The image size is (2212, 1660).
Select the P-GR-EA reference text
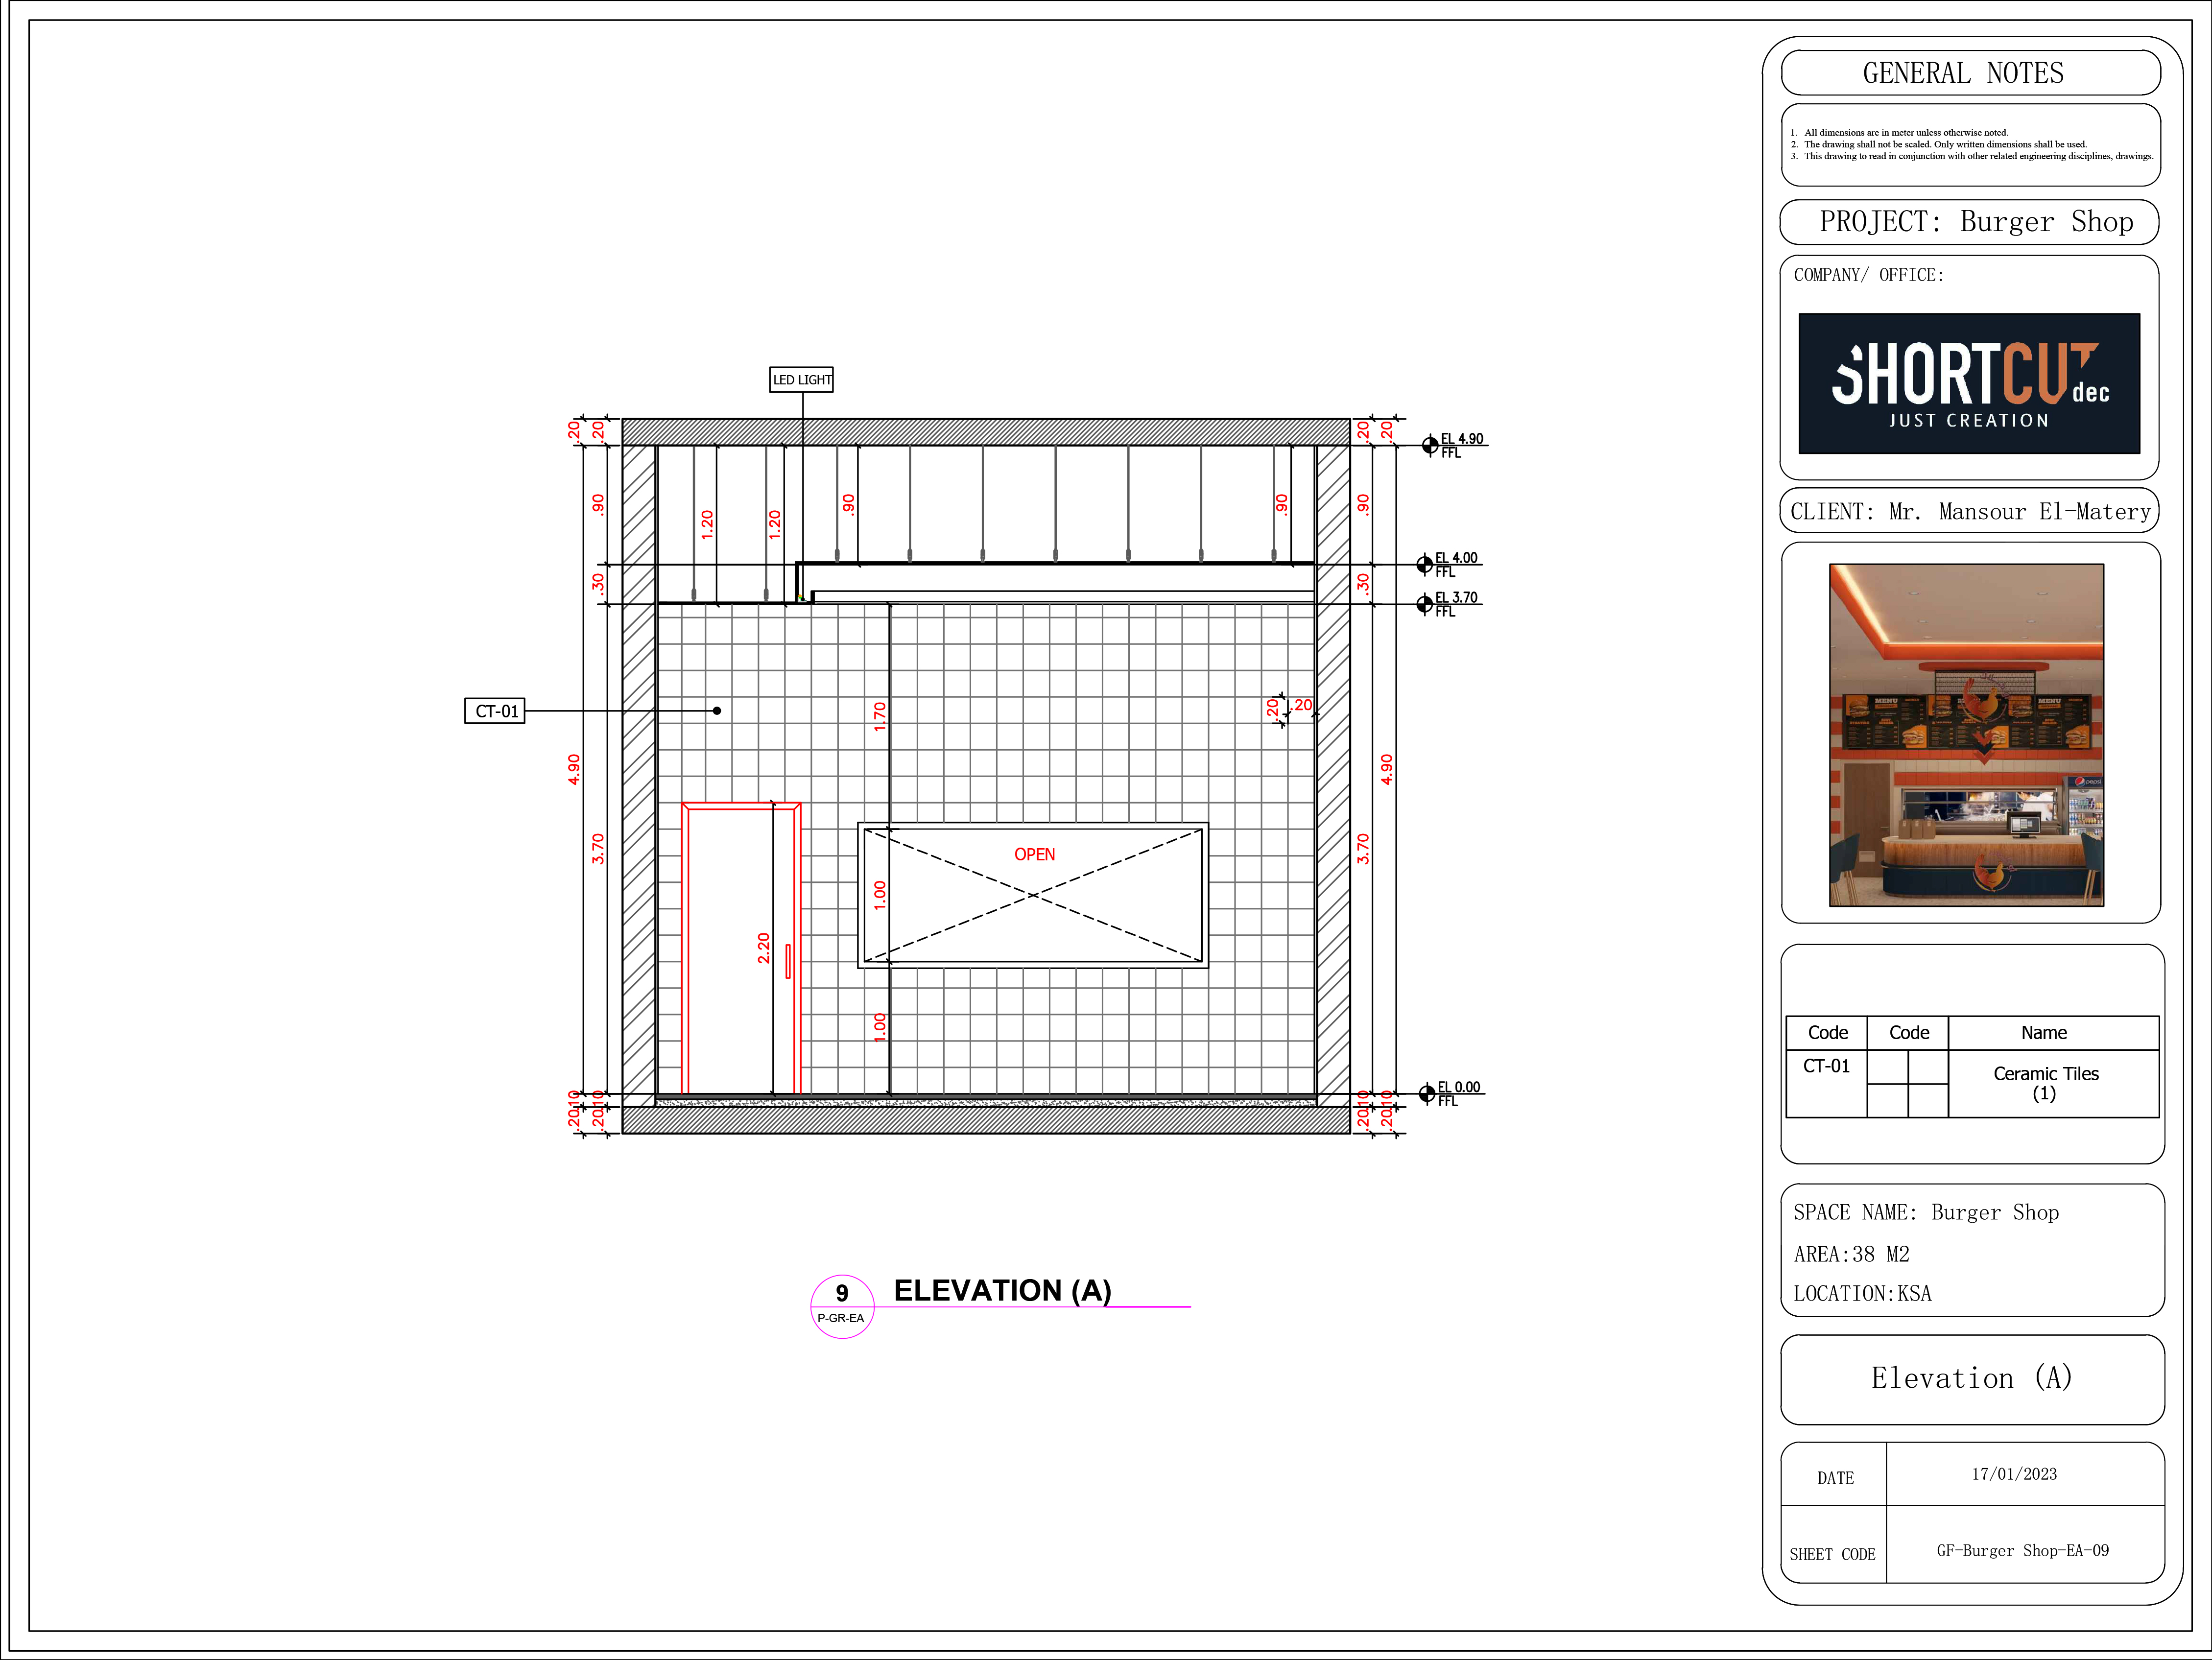coord(840,1318)
